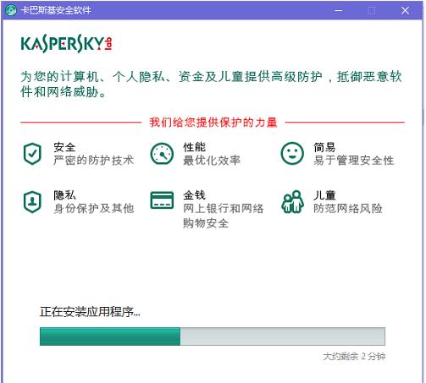Click the 金钱 feature title
This screenshot has width=426, height=383.
coord(194,195)
